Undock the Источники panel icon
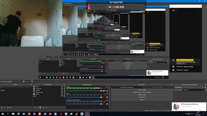 pyautogui.click(x=64, y=84)
